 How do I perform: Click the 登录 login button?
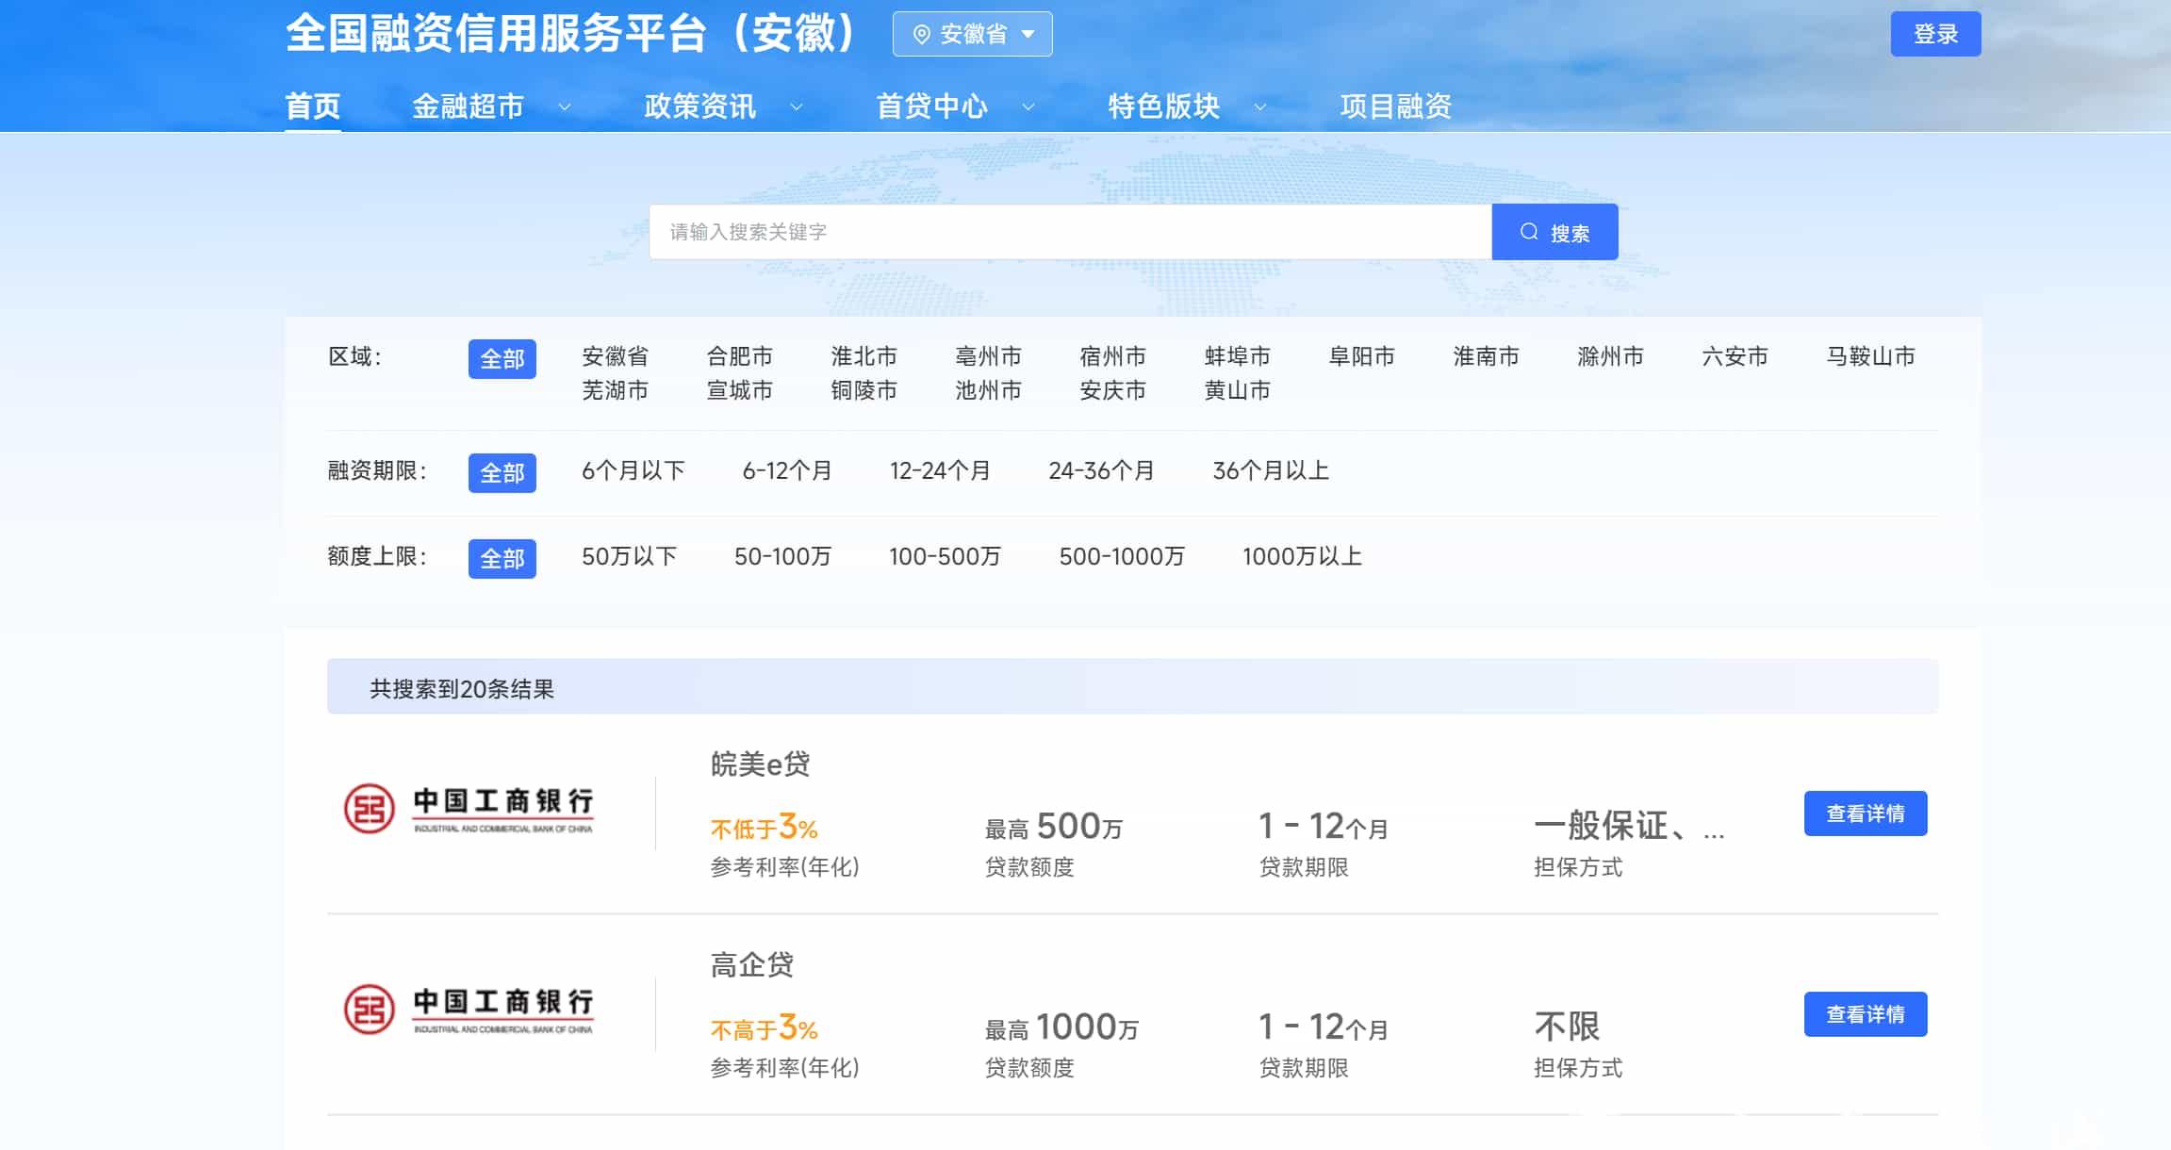click(1937, 33)
